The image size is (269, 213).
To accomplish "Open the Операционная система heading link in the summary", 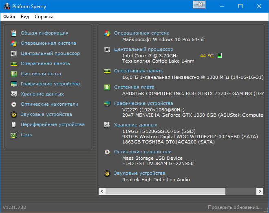I will pyautogui.click(x=142, y=33).
